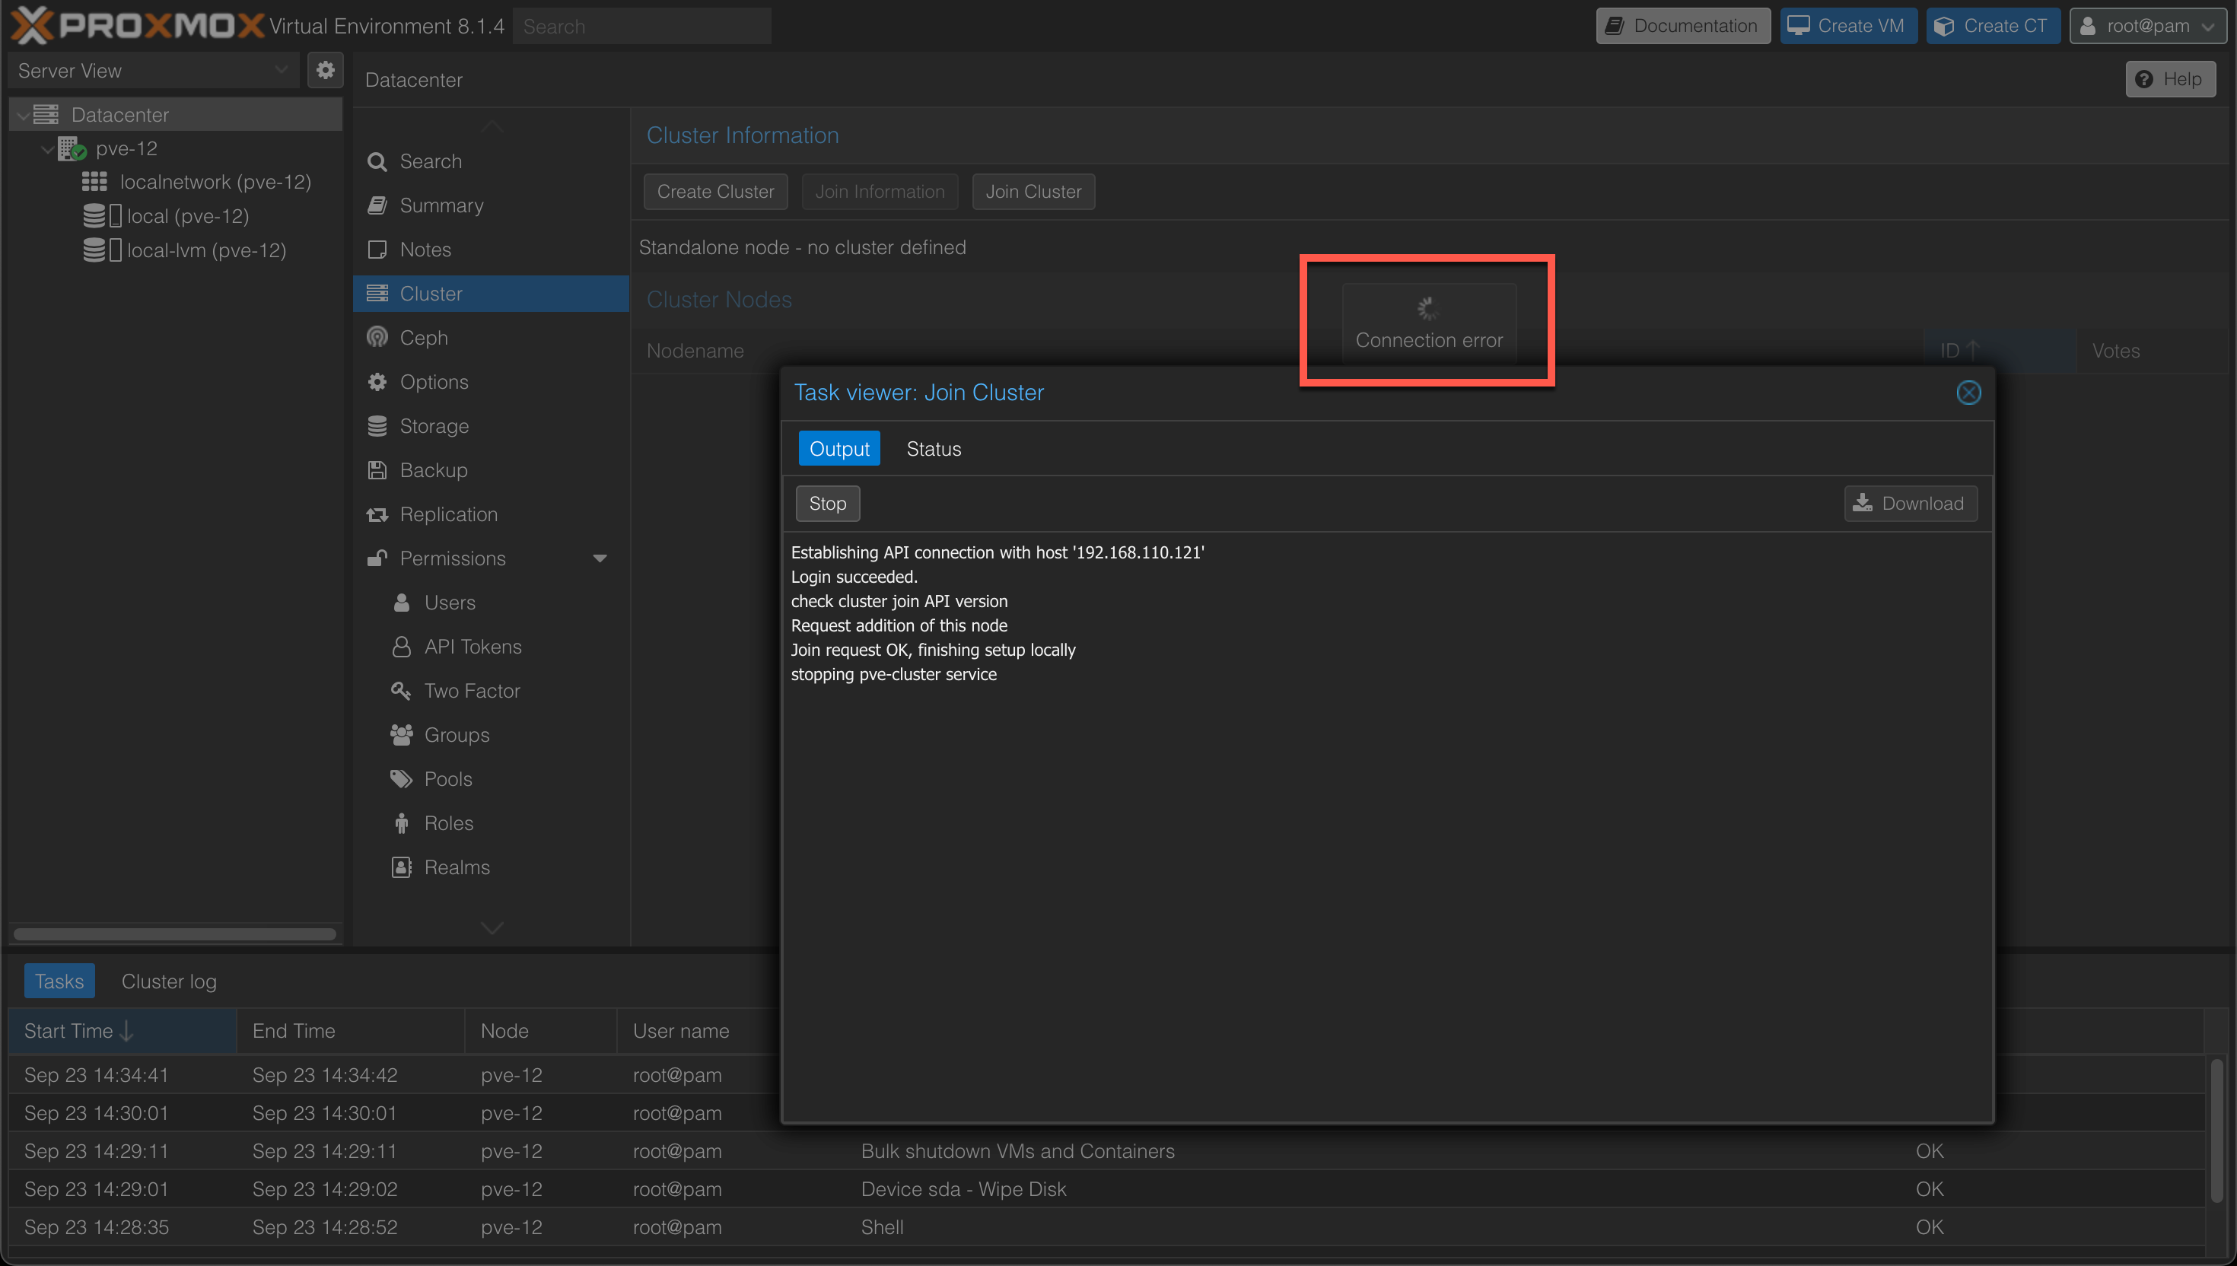Open the Cluster menu item

(490, 294)
